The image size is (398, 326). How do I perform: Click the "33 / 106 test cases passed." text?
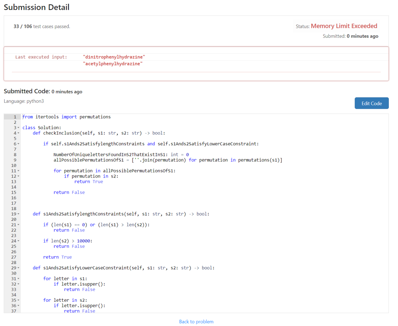pos(42,26)
